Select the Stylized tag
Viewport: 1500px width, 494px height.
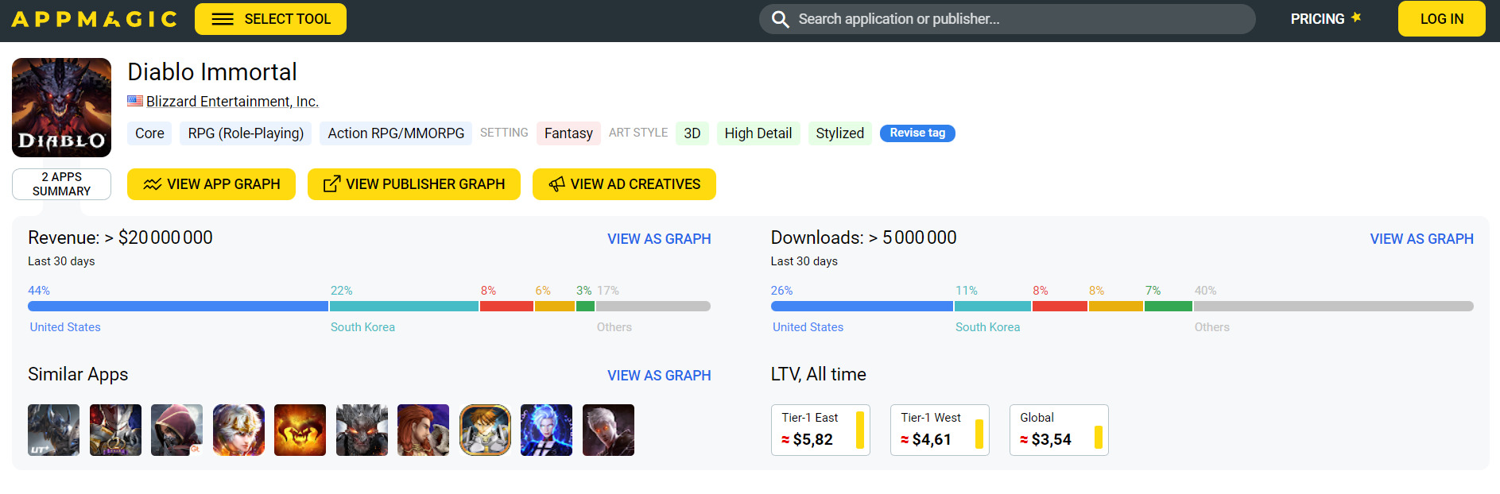pos(839,133)
